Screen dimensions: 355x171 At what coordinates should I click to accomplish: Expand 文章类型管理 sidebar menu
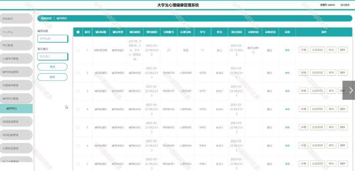[16, 148]
